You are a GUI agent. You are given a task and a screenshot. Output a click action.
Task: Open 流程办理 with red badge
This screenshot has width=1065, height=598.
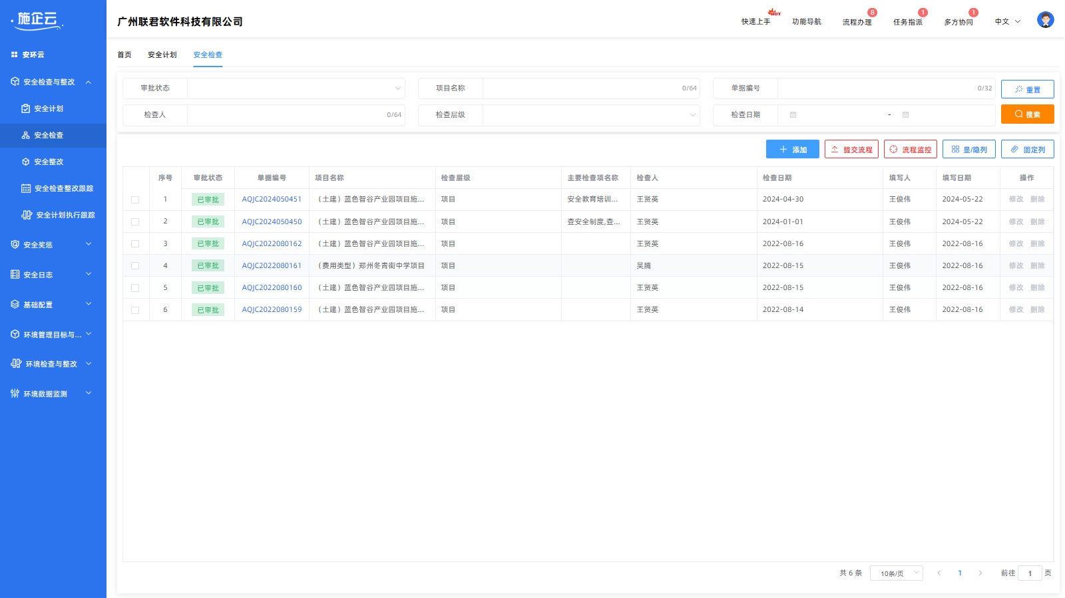[857, 21]
